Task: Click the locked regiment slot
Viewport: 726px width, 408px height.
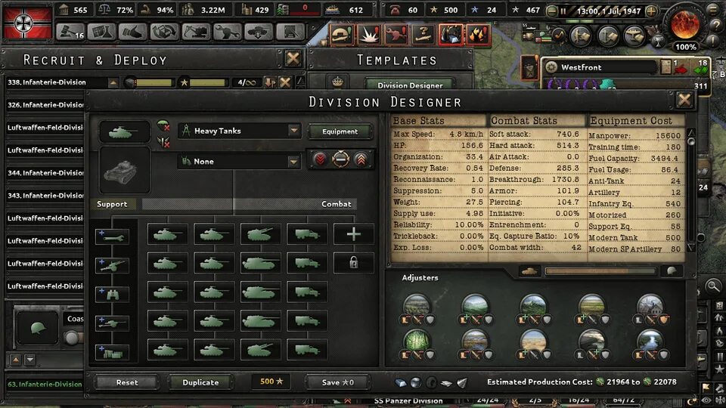Action: (353, 263)
